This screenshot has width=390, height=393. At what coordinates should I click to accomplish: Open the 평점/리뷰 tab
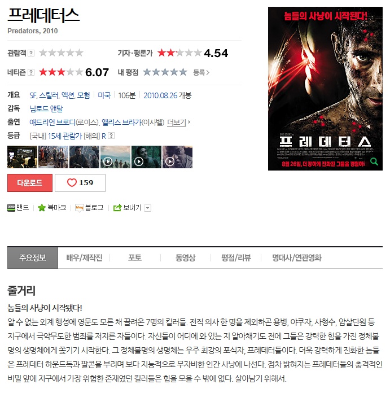tap(236, 257)
